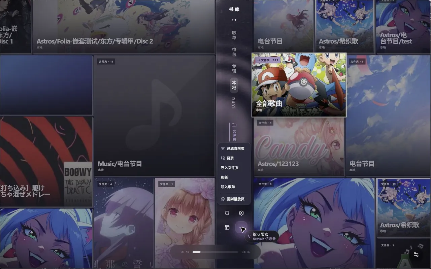
Task: Click the sliders icon in bottom-right corner
Action: pos(416,255)
